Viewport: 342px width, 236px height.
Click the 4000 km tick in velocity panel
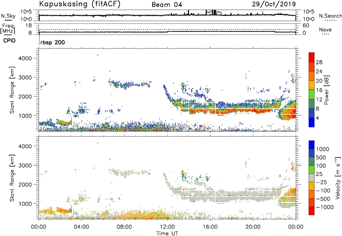(x=25, y=146)
